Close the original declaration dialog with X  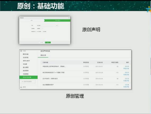pyautogui.click(x=69, y=18)
